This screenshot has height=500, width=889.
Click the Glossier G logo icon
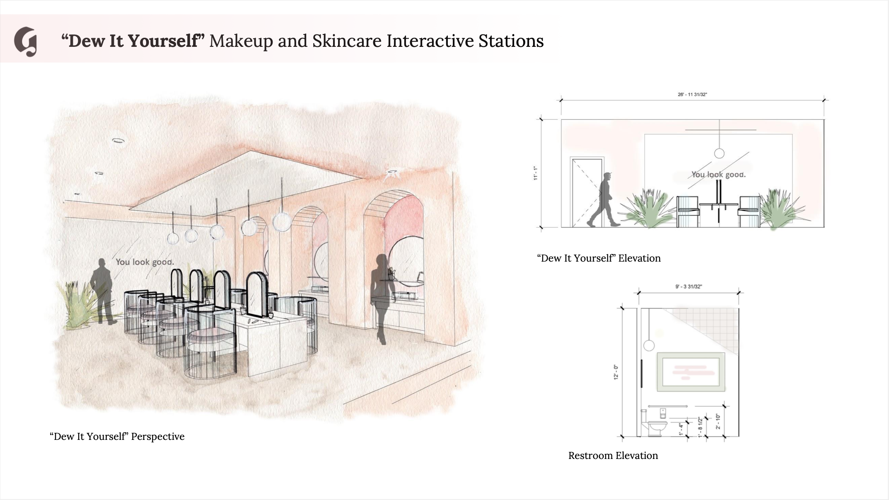coord(26,41)
